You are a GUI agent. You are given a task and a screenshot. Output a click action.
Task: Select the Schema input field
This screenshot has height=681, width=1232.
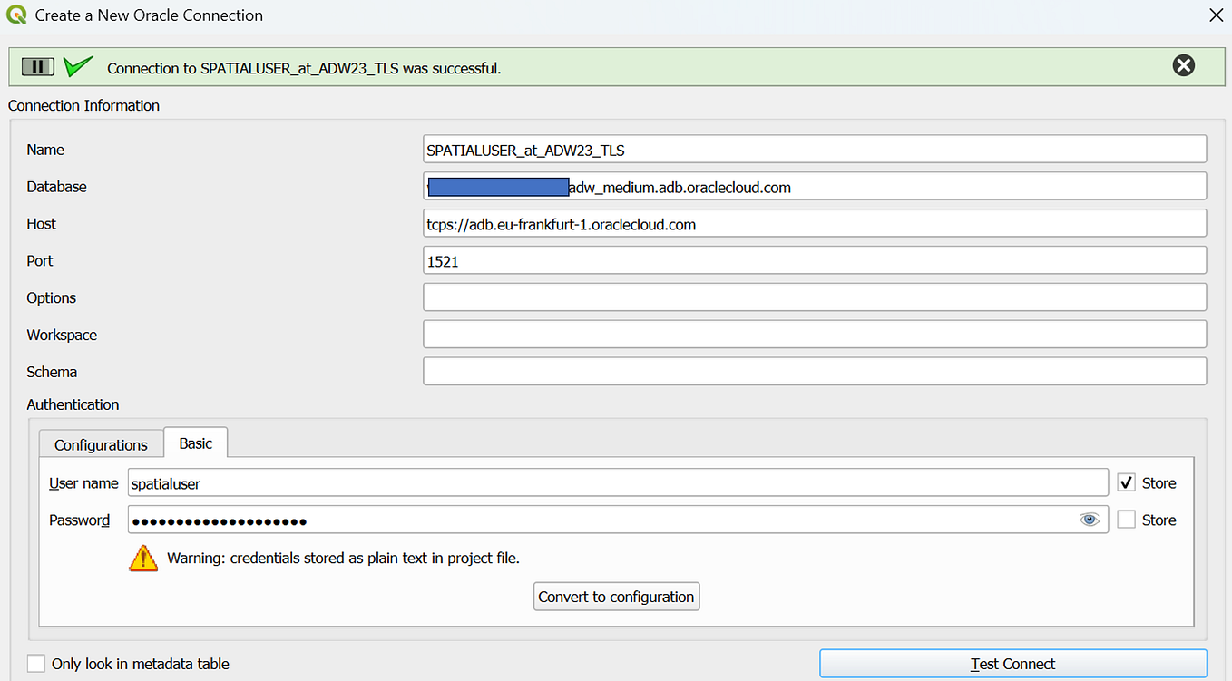pos(815,371)
